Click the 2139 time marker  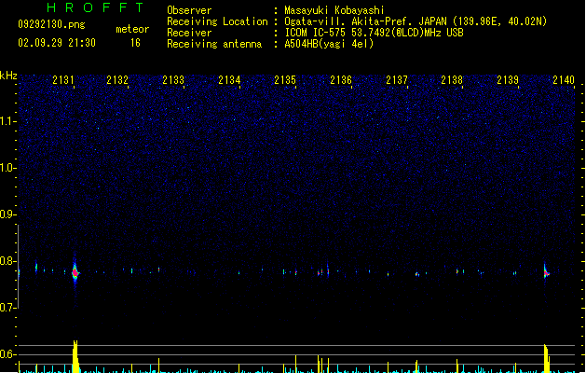coord(508,80)
